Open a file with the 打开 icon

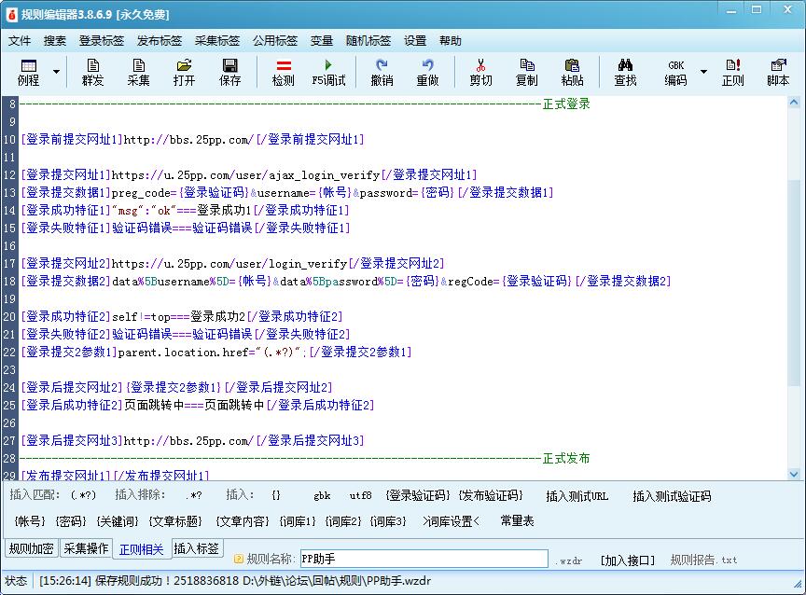point(184,72)
